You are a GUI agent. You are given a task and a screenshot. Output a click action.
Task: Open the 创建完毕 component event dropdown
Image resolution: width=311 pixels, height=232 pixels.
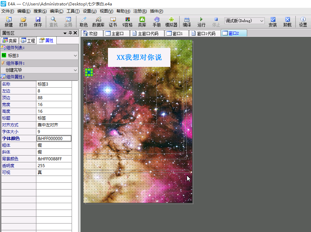pos(75,70)
